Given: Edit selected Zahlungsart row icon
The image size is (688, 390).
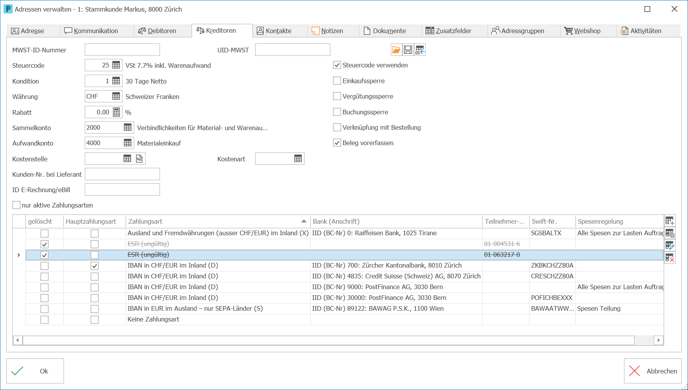Looking at the screenshot, I should tap(670, 246).
